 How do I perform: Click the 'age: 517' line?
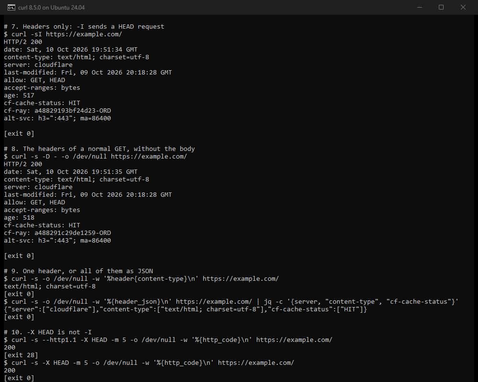tap(19, 95)
